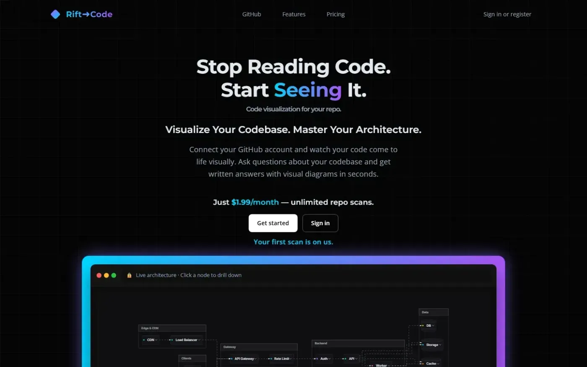
Task: Click the Rift Code diamond logo icon
Action: (55, 14)
